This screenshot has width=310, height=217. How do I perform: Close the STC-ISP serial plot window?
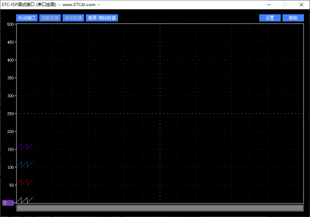click(301, 5)
